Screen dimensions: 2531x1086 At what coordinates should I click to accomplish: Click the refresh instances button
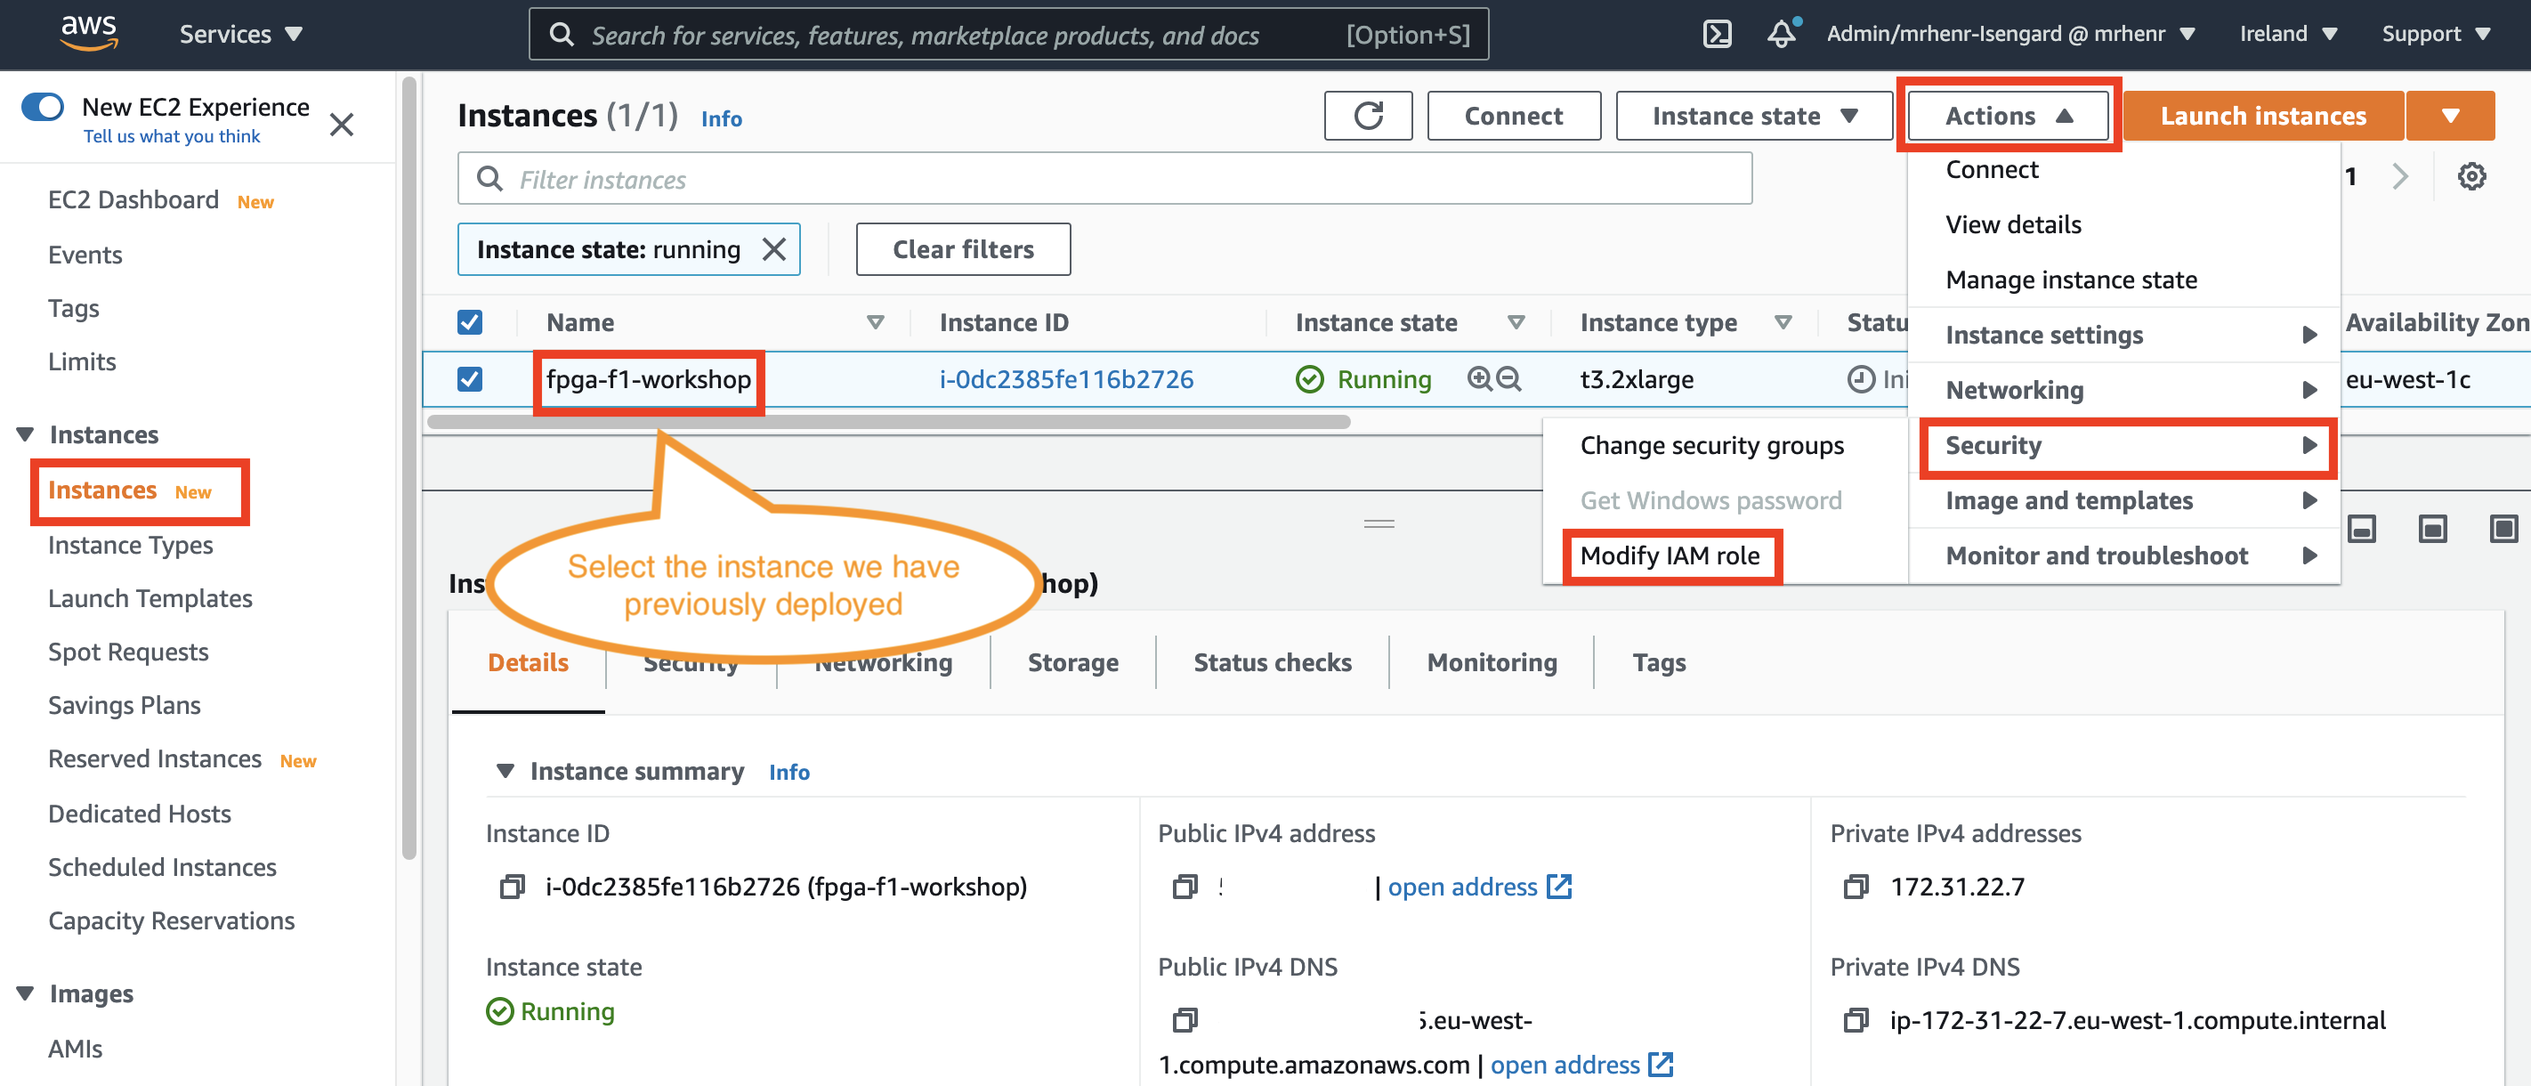(1368, 116)
